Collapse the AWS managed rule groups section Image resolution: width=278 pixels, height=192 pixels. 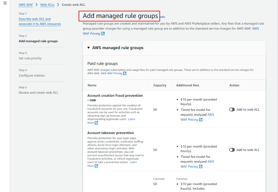[89, 48]
